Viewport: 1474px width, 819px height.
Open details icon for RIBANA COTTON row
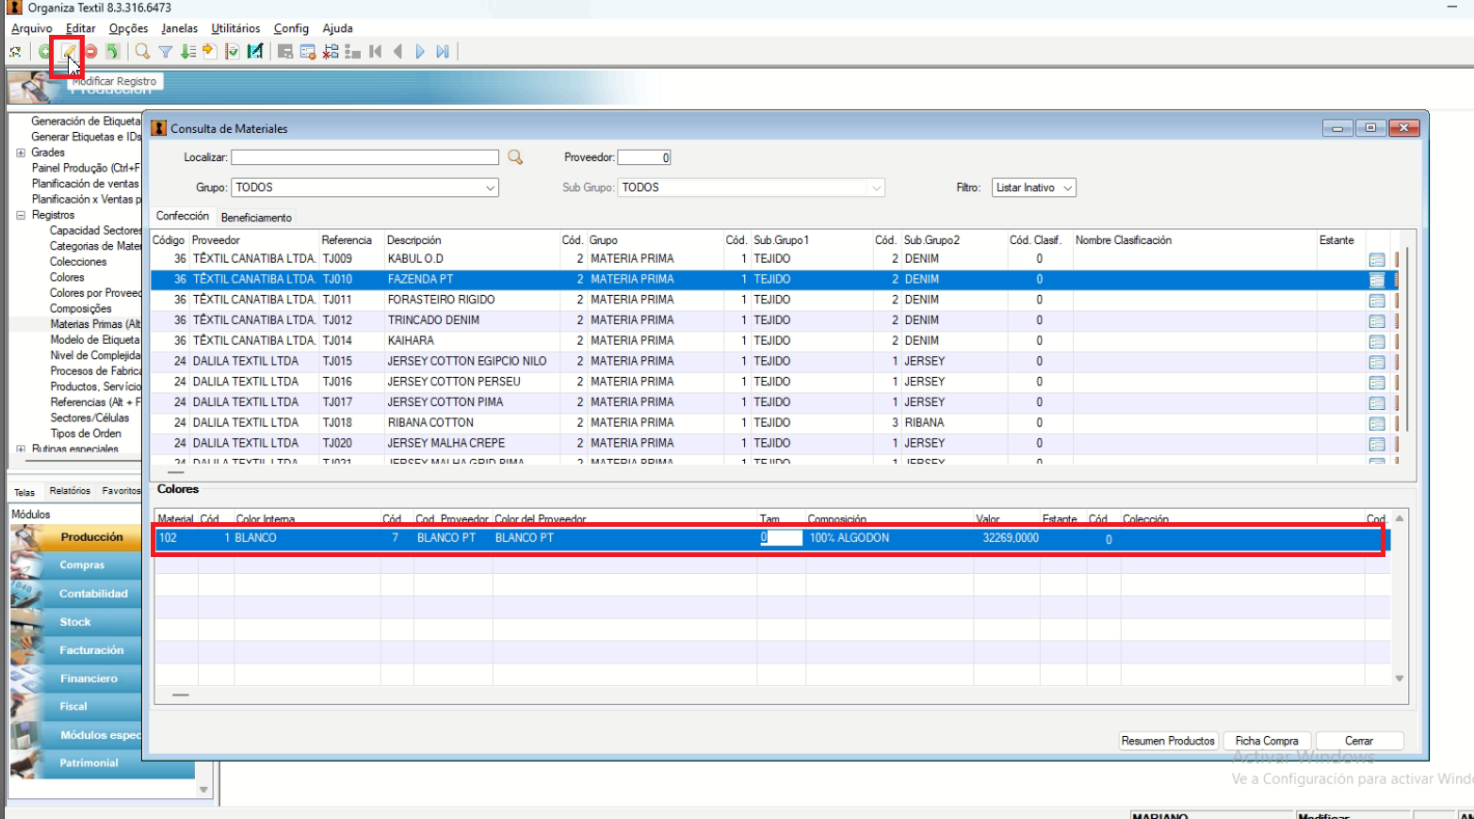(x=1377, y=424)
